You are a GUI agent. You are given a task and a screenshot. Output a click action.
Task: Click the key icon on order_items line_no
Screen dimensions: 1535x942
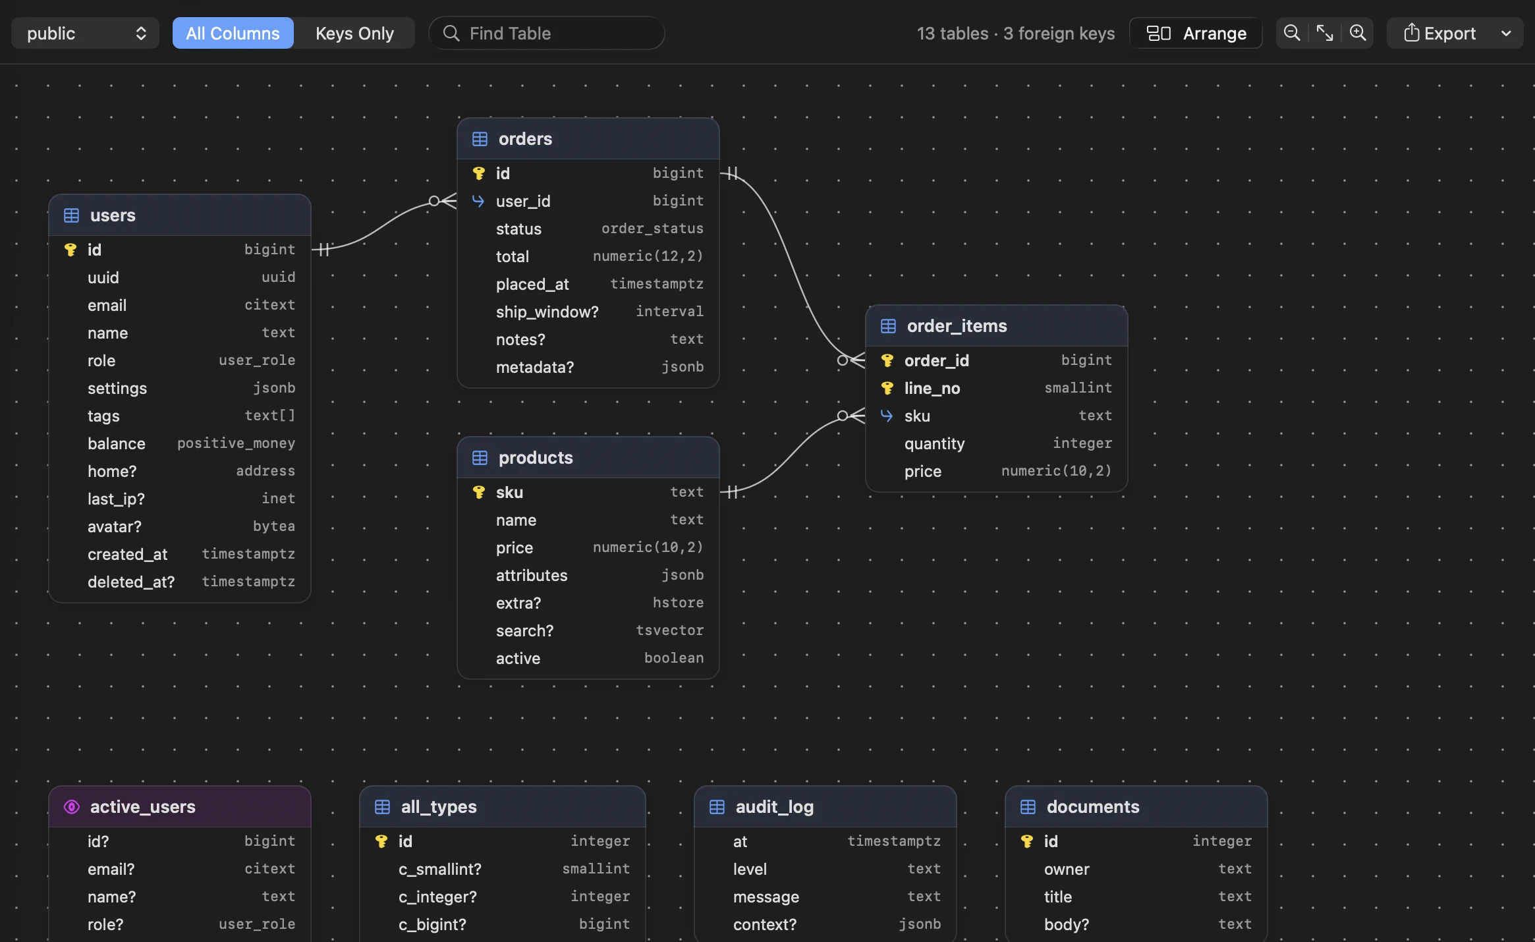(887, 388)
